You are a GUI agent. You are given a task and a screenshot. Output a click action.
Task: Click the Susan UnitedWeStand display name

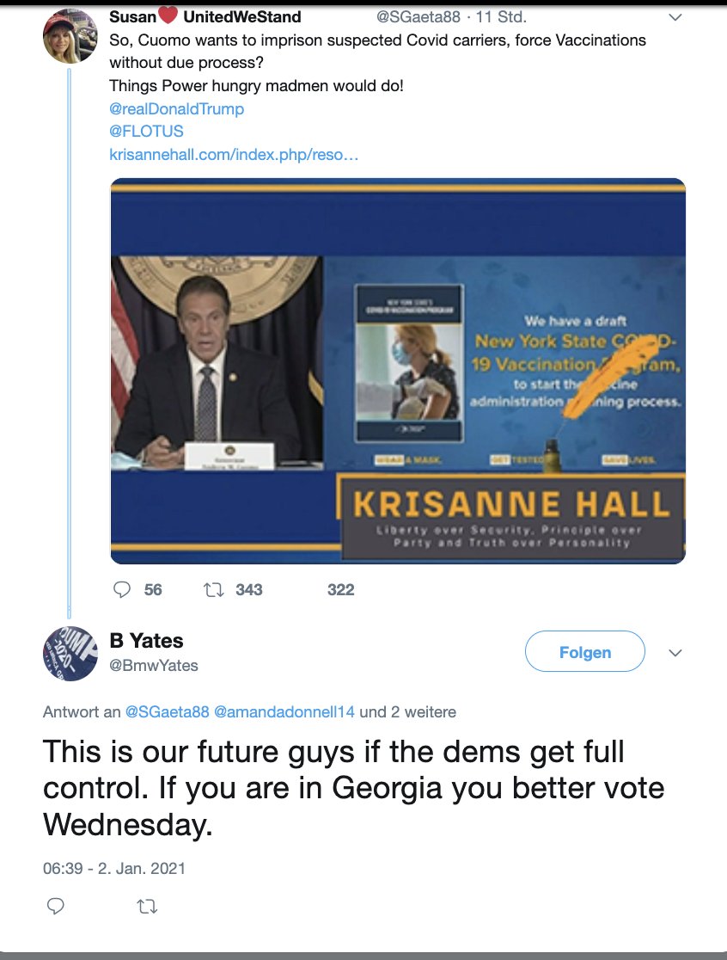tap(205, 16)
